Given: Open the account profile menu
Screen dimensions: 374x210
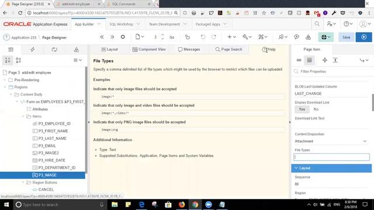Looking at the screenshot, I should point(365,24).
